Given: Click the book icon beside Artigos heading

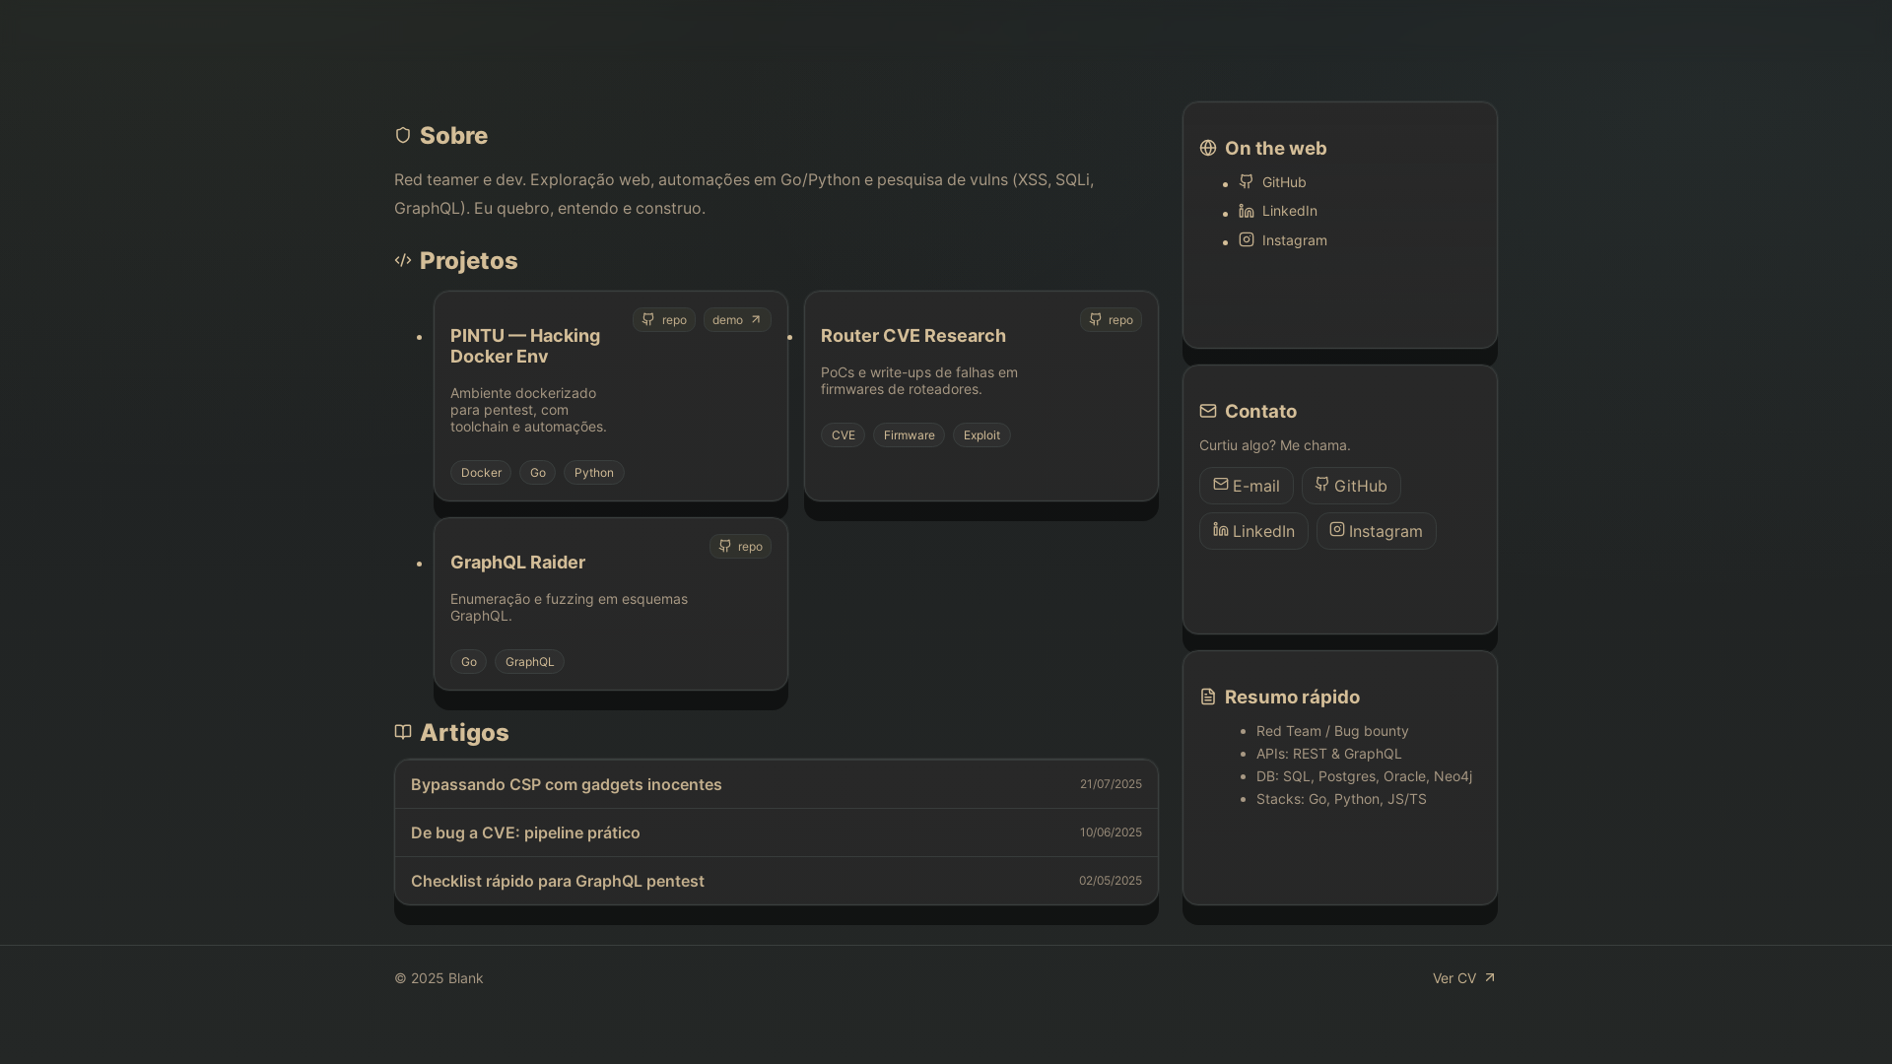Looking at the screenshot, I should click(403, 732).
